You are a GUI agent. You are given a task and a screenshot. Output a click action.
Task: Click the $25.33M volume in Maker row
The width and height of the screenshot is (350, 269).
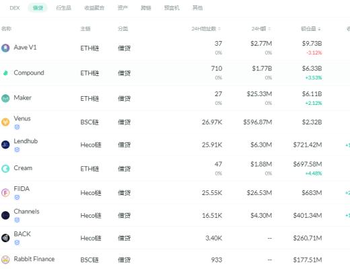tap(259, 94)
